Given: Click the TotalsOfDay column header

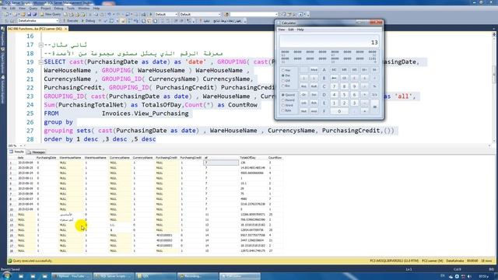Looking at the screenshot, I should click(x=247, y=158).
